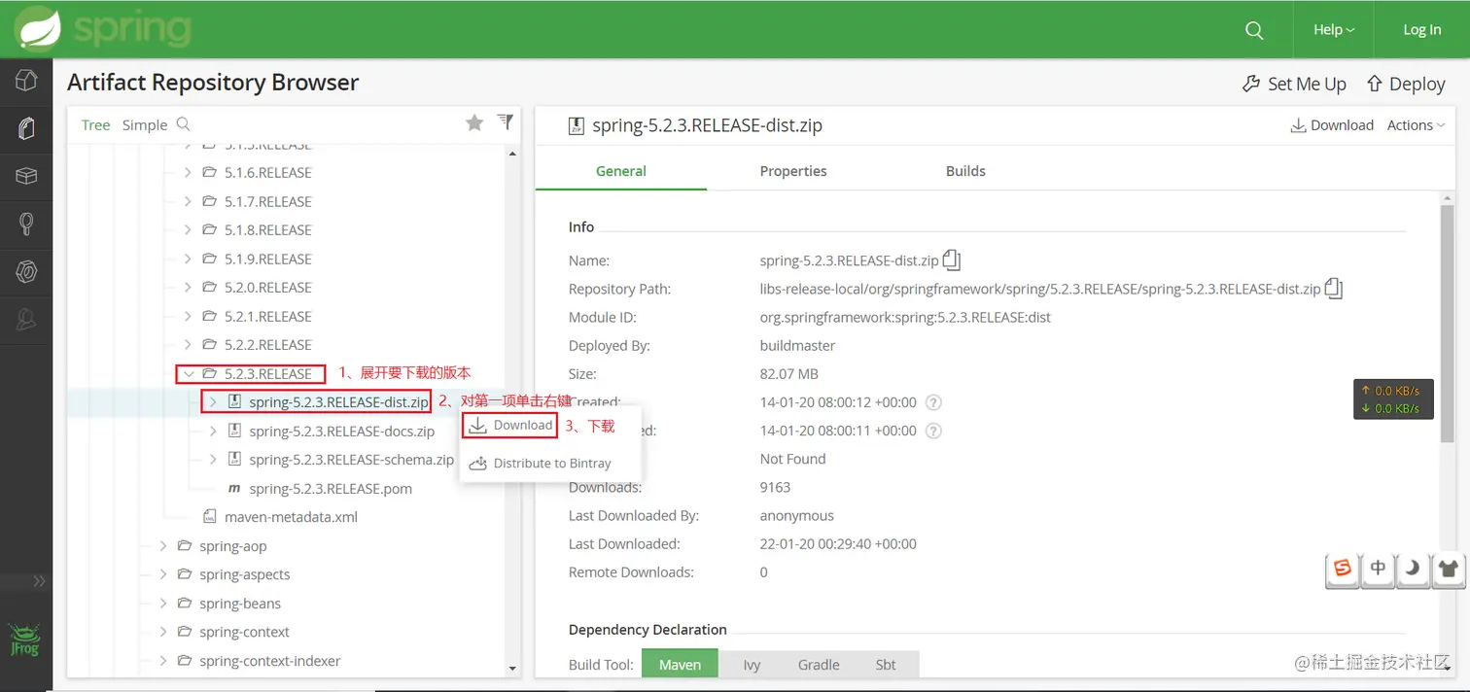
Task: Toggle the Chinese 中 input mode
Action: click(x=1378, y=570)
